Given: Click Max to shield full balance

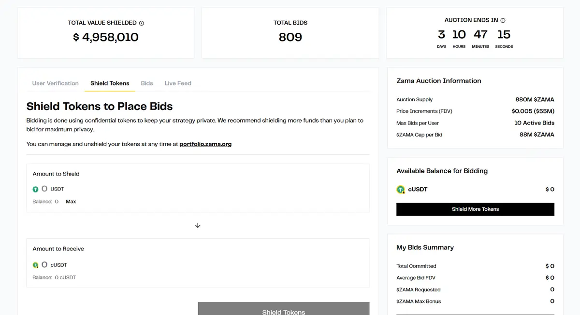Looking at the screenshot, I should (x=71, y=202).
